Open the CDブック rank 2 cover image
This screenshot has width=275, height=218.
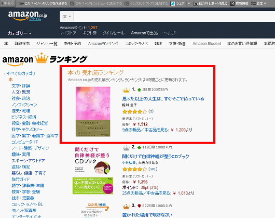(93, 171)
